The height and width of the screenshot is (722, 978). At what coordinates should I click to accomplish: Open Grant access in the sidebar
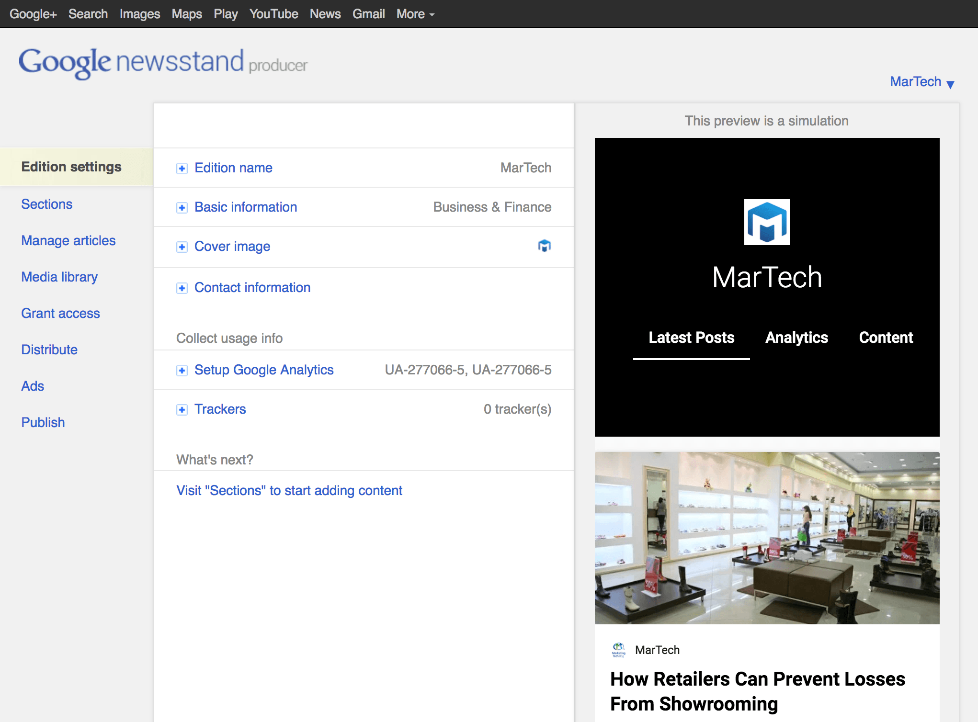61,313
